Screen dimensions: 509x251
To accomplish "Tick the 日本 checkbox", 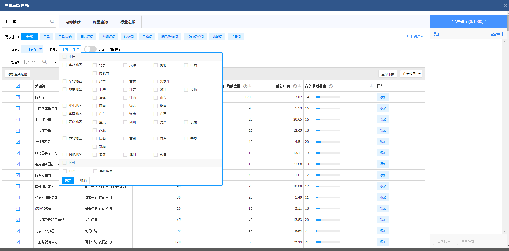I will click(65, 171).
